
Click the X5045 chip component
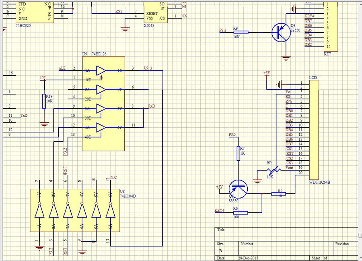(155, 11)
